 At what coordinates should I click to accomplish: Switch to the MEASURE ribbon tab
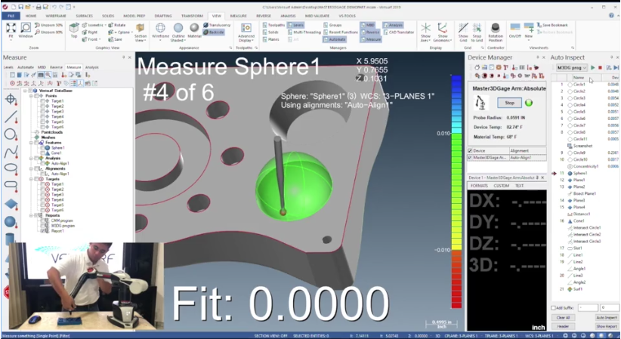(239, 16)
